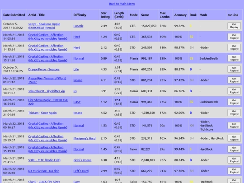Open Crystal Castles link in the 00:16:27 row

(48, 126)
